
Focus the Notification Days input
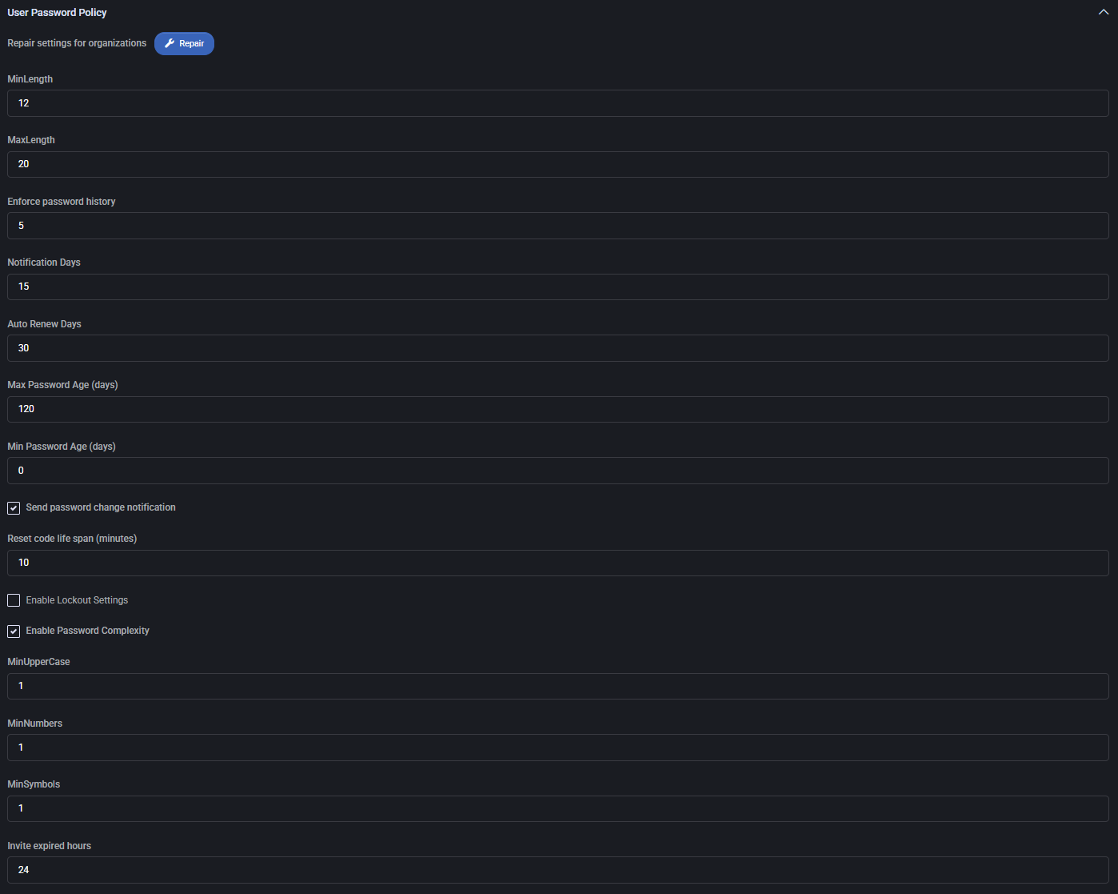coord(558,287)
